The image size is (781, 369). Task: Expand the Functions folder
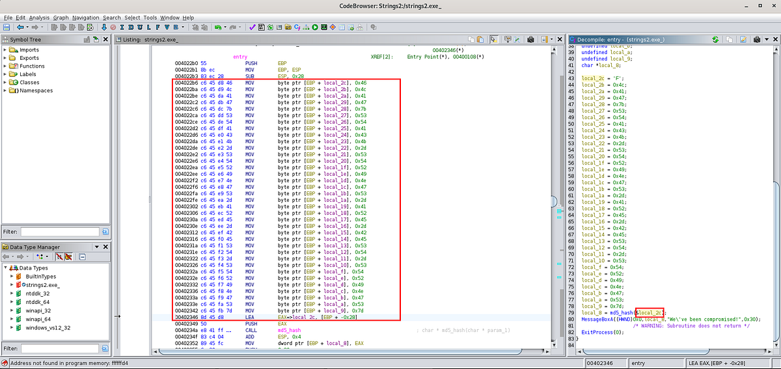[5, 66]
